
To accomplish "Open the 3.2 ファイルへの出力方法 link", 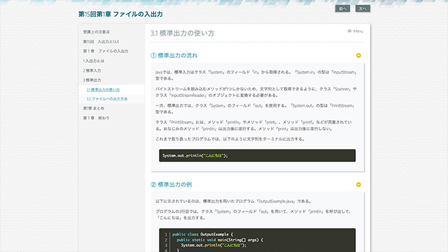I will [x=107, y=99].
